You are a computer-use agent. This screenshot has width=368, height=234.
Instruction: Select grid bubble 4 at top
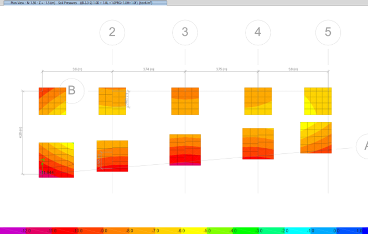coord(257,32)
